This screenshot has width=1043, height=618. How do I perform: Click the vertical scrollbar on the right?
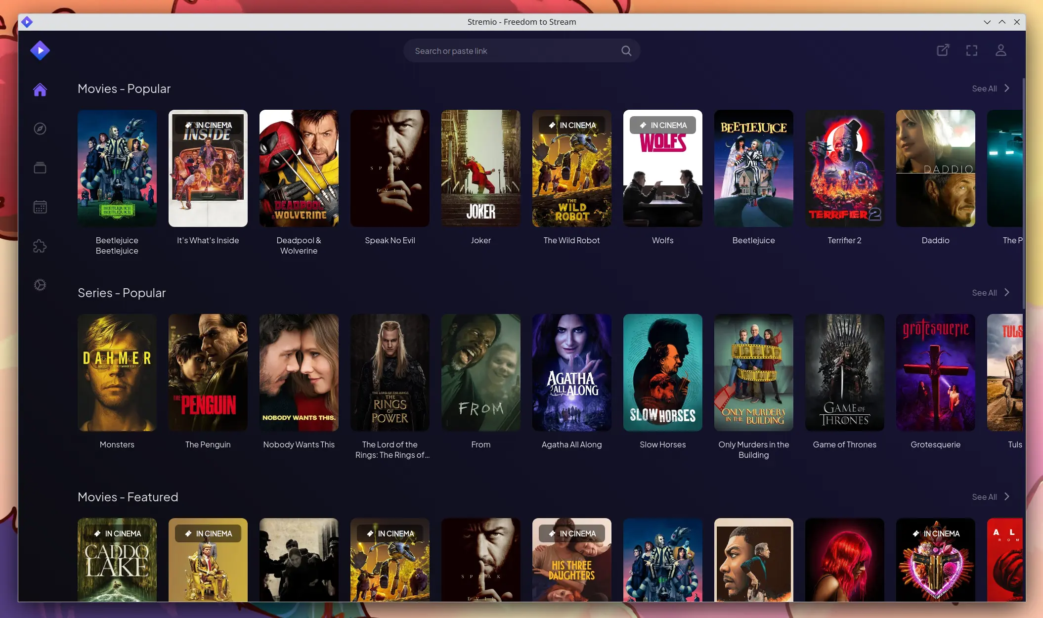pyautogui.click(x=1023, y=193)
